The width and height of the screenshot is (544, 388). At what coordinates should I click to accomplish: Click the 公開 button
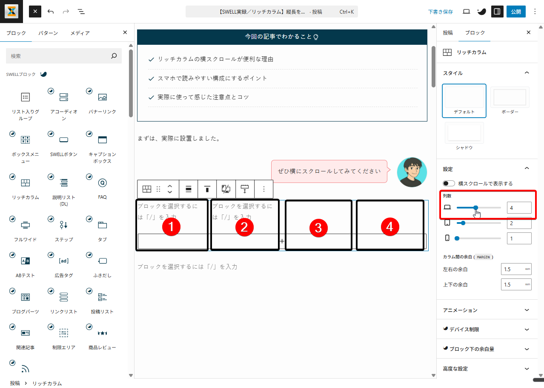click(x=515, y=12)
